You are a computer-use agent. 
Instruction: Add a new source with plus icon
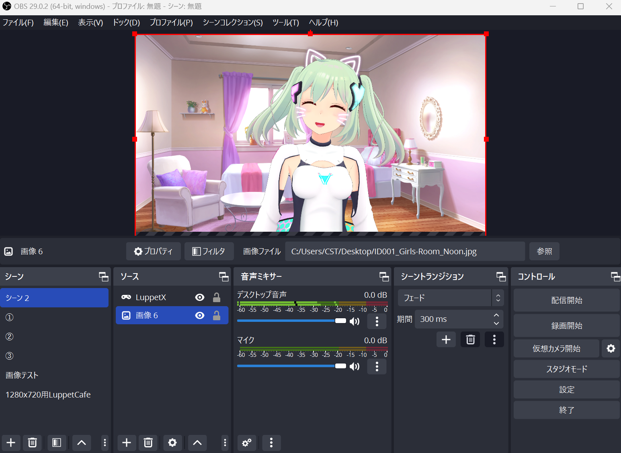tap(127, 443)
